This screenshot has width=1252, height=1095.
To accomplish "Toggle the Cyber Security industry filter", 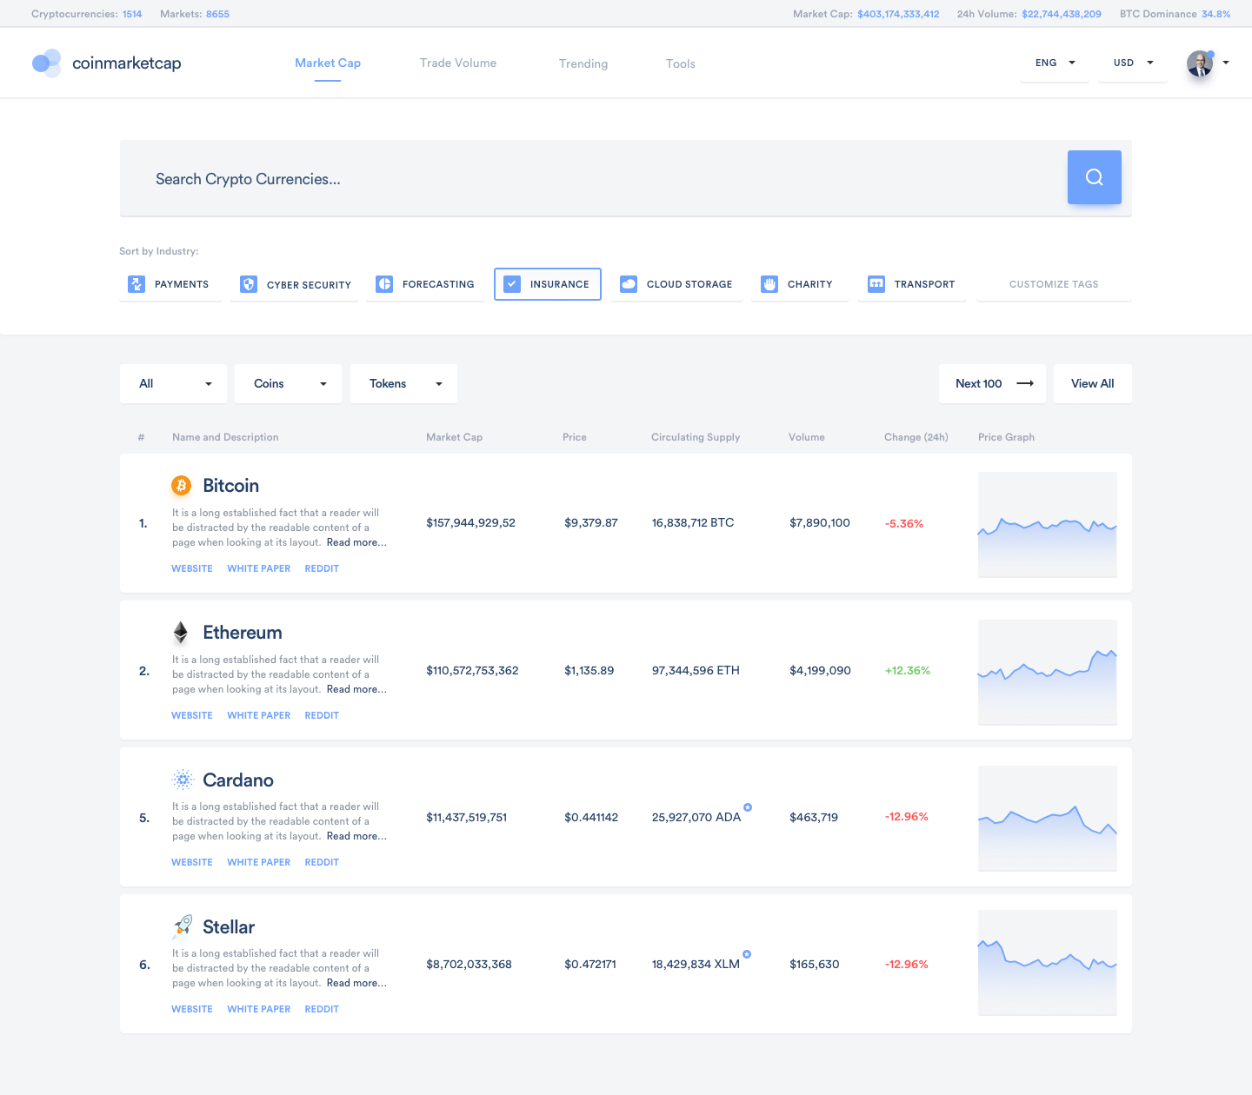I will coord(294,284).
